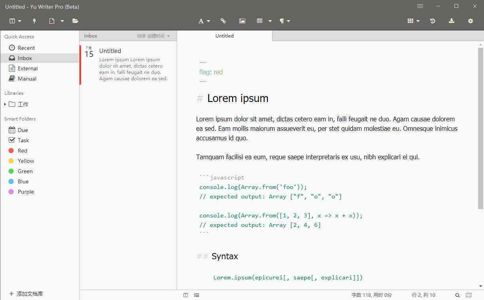Screen dimensions: 484x300
Task: Click the grid view icon in toolbar
Action: (x=410, y=21)
